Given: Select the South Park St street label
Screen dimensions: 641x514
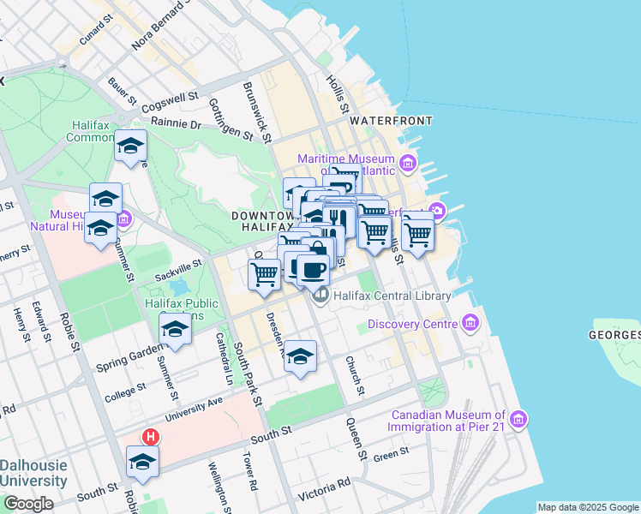Looking at the screenshot, I should 248,374.
